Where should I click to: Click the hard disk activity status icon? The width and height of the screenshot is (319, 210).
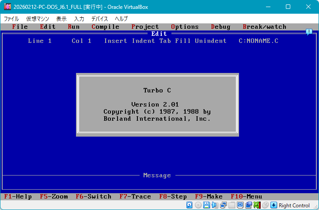point(190,205)
